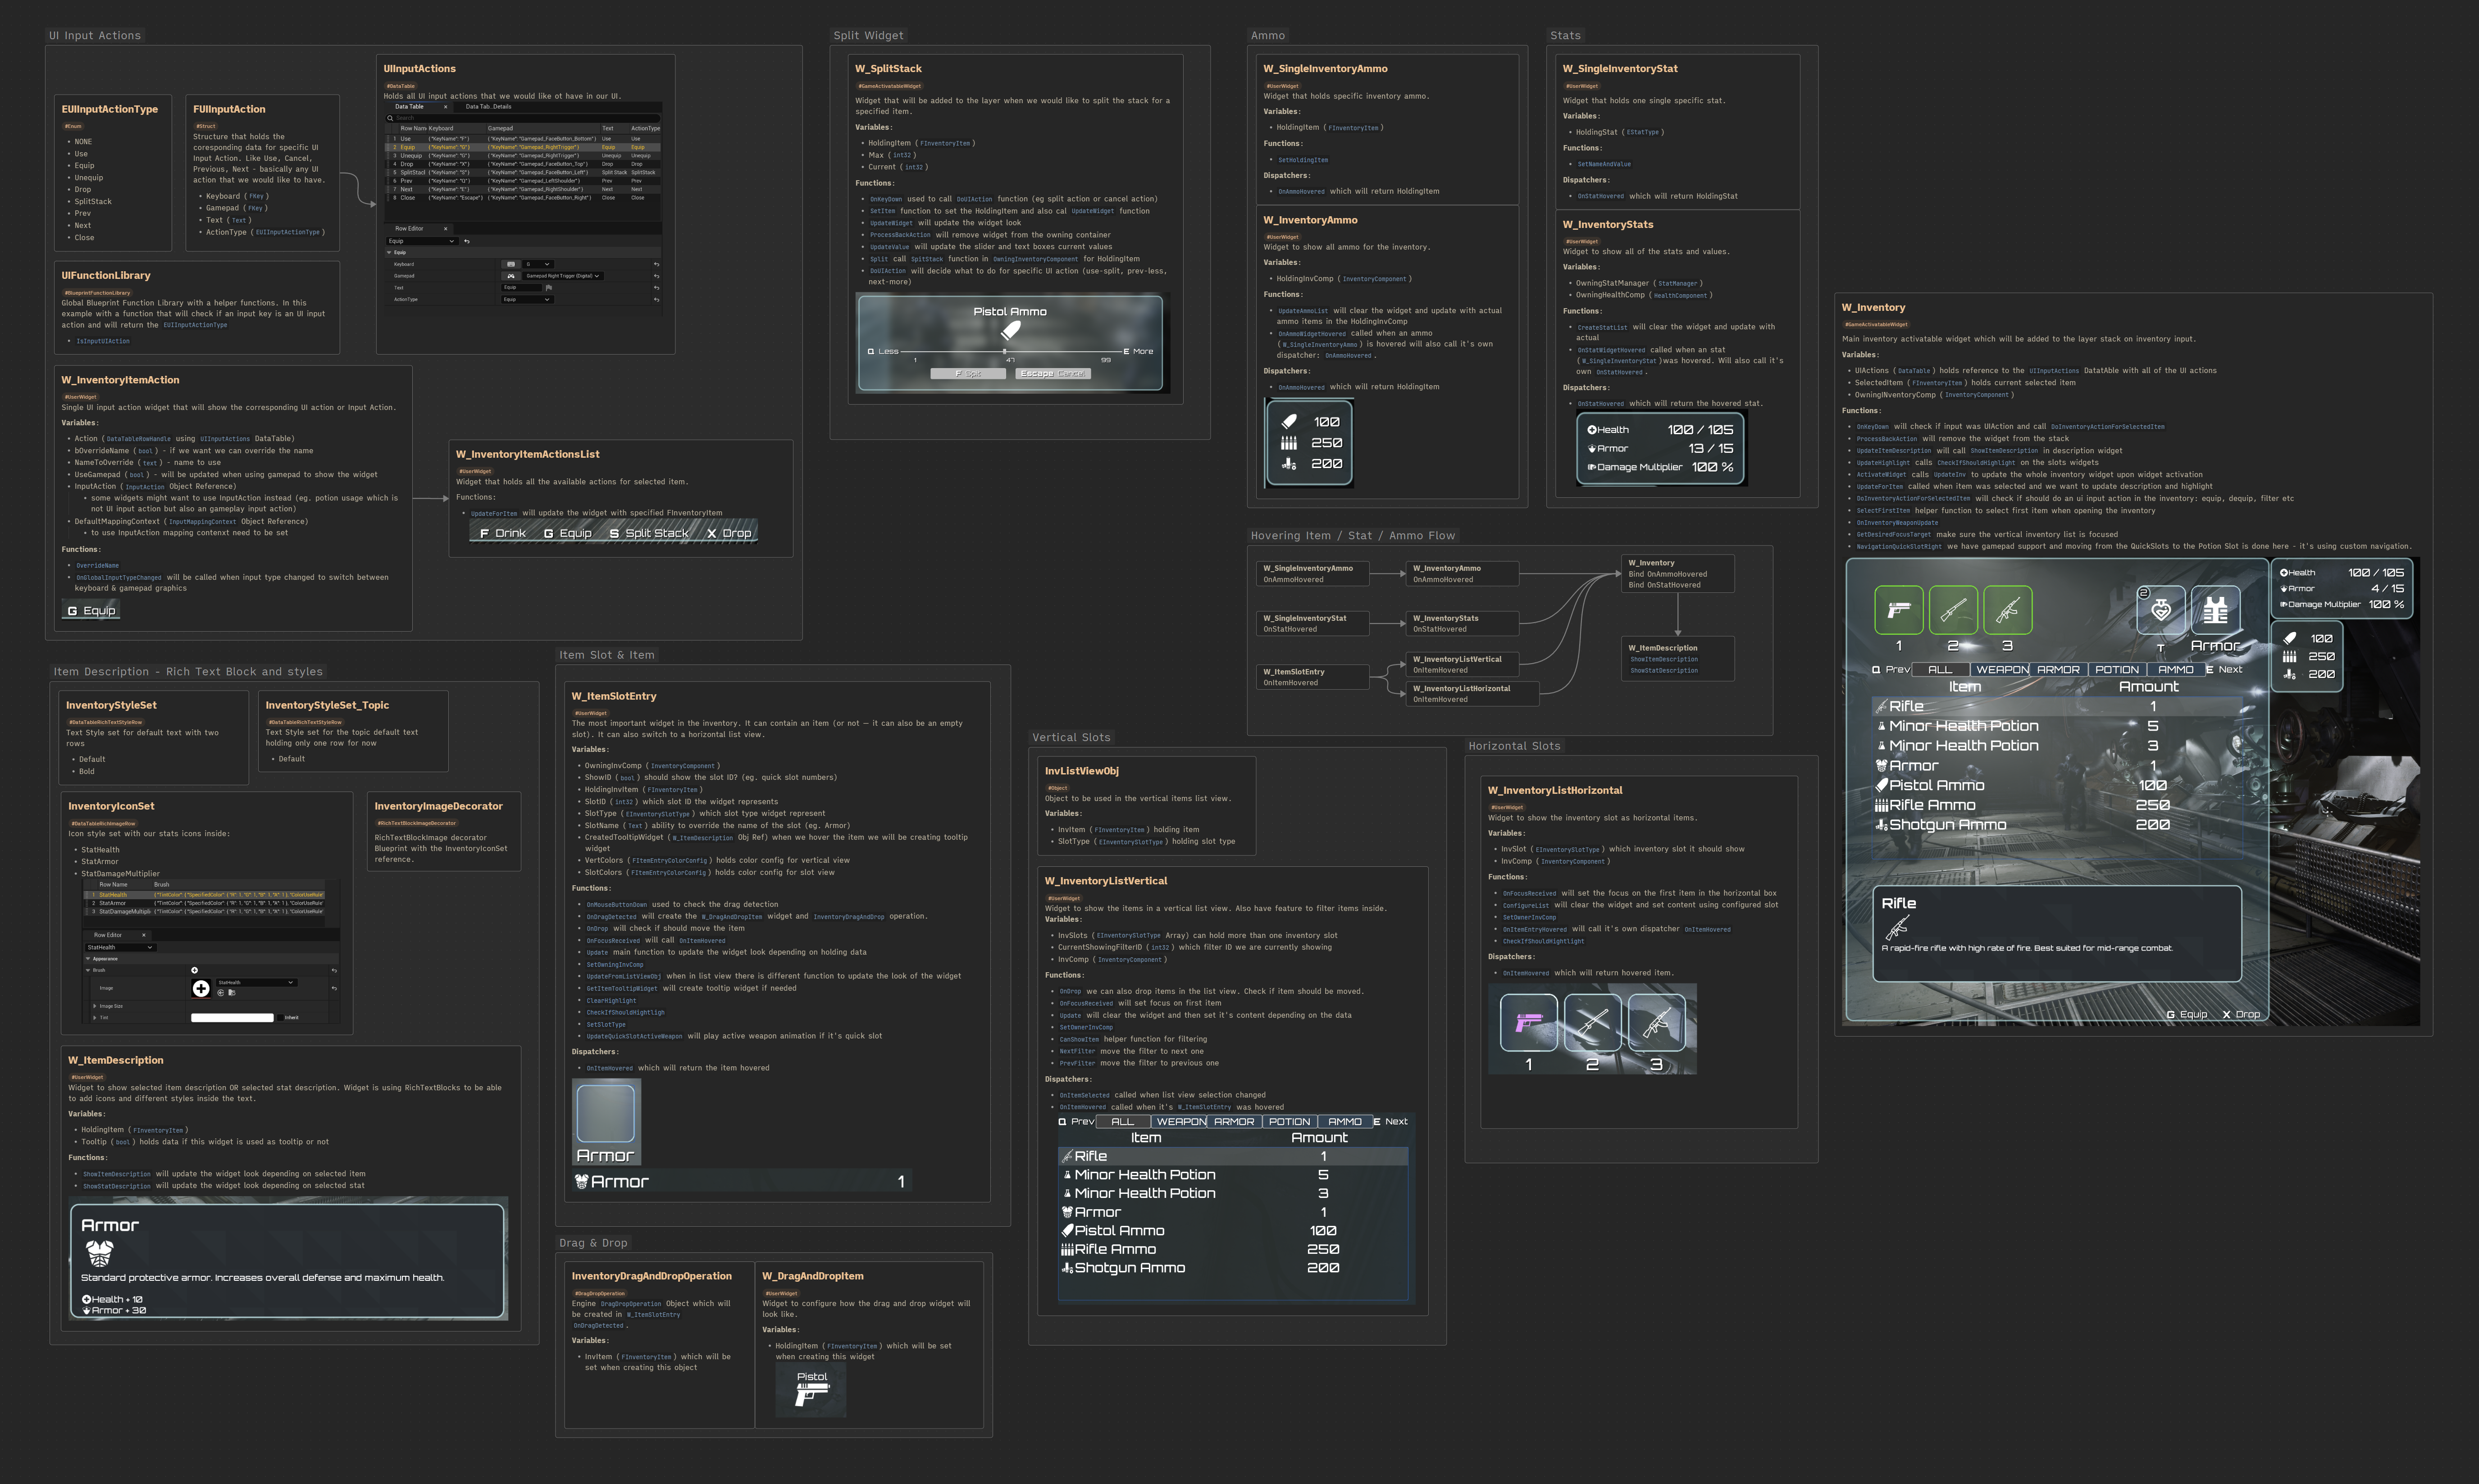Click the health potion quick slot icon
The image size is (2479, 1484).
pyautogui.click(x=2161, y=610)
